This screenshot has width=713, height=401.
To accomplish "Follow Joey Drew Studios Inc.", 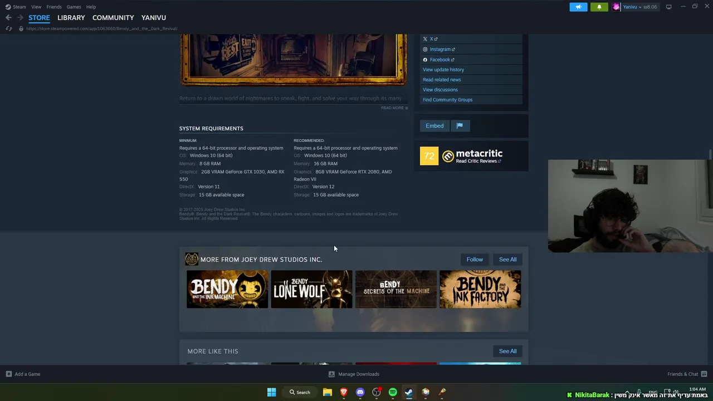I will click(x=475, y=260).
